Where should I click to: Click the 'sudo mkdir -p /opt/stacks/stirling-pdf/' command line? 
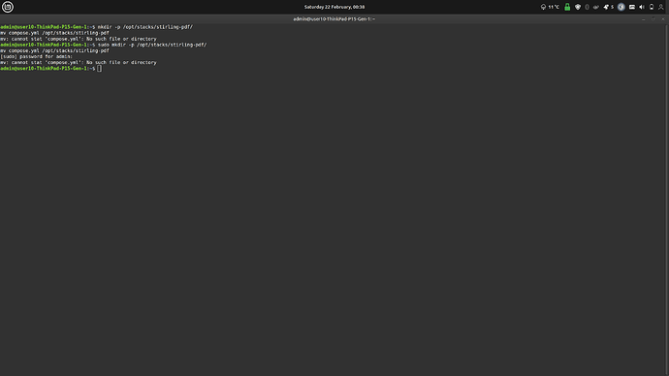pos(152,45)
